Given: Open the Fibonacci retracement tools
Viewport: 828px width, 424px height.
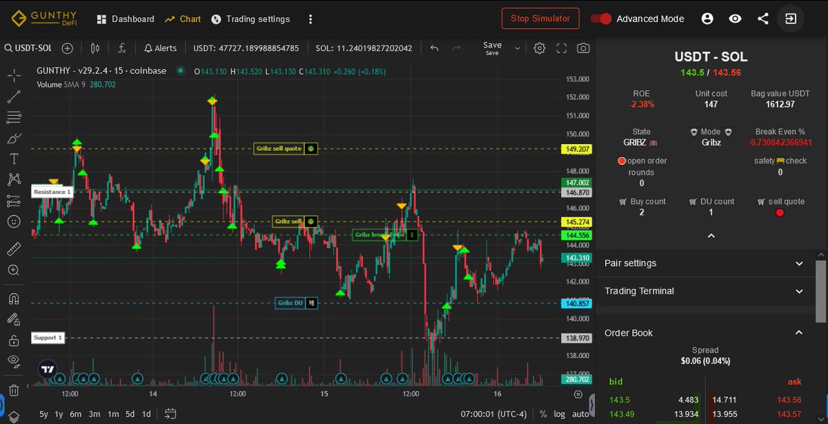Looking at the screenshot, I should tap(14, 117).
